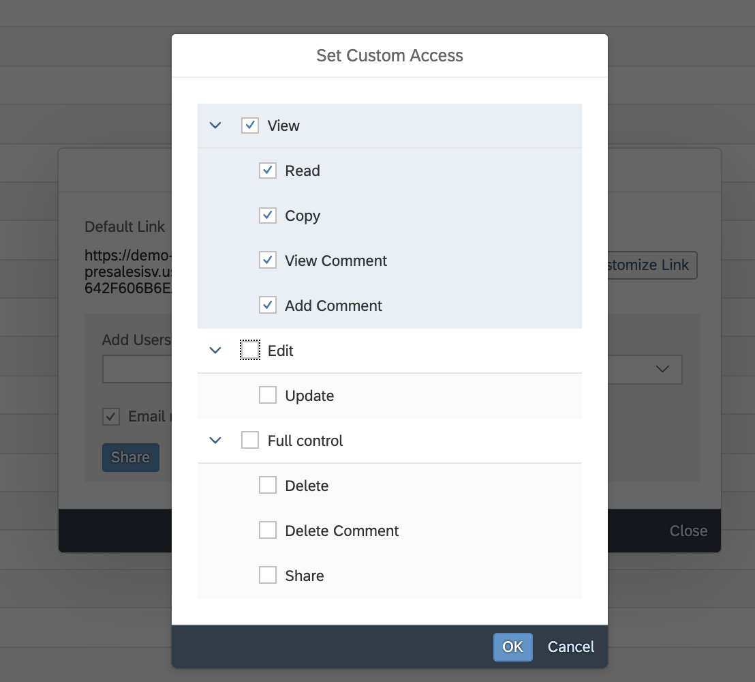Collapse the View permission group chevron

pos(215,125)
